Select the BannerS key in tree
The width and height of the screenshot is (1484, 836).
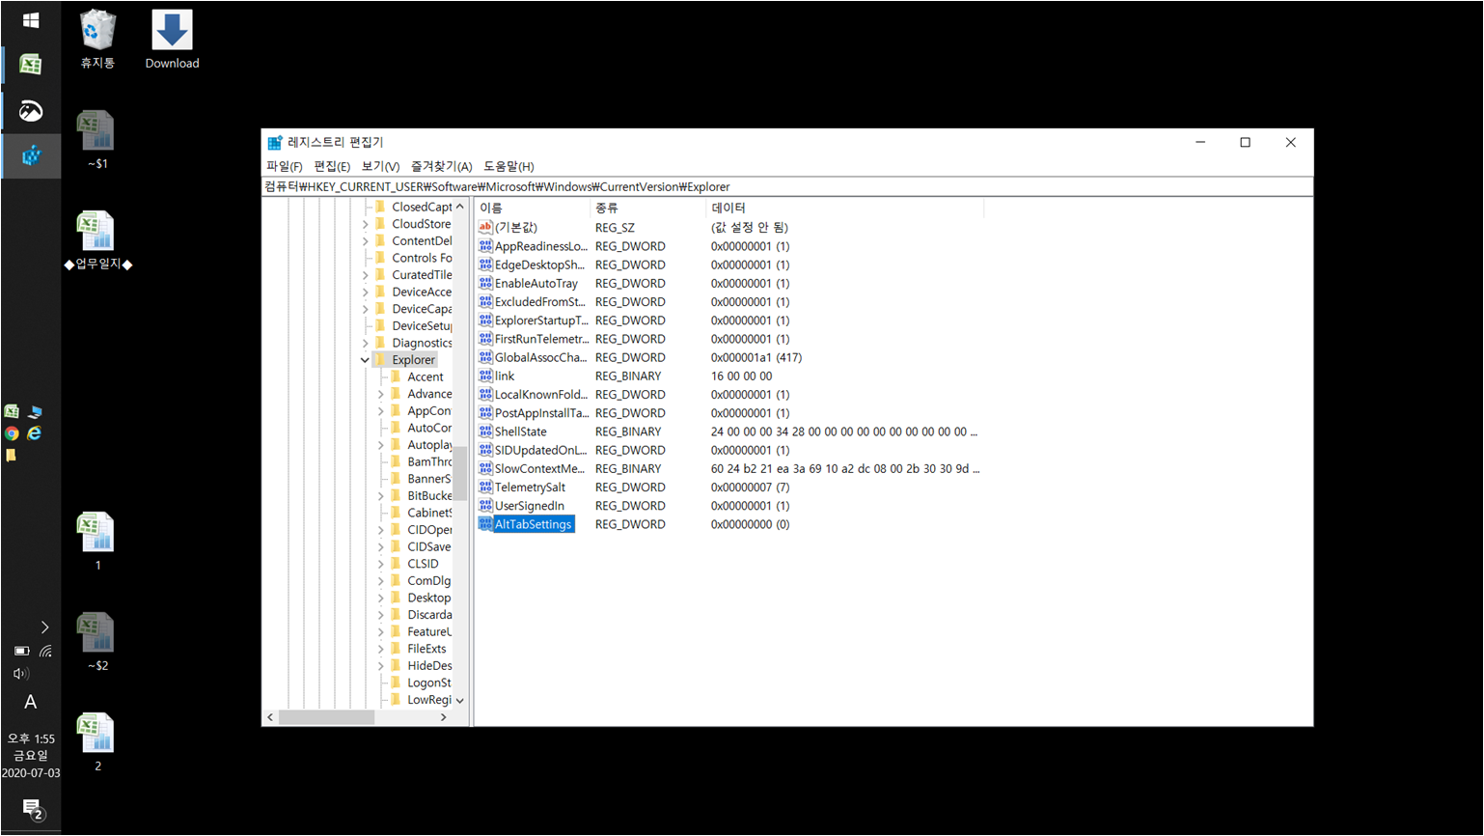(429, 479)
